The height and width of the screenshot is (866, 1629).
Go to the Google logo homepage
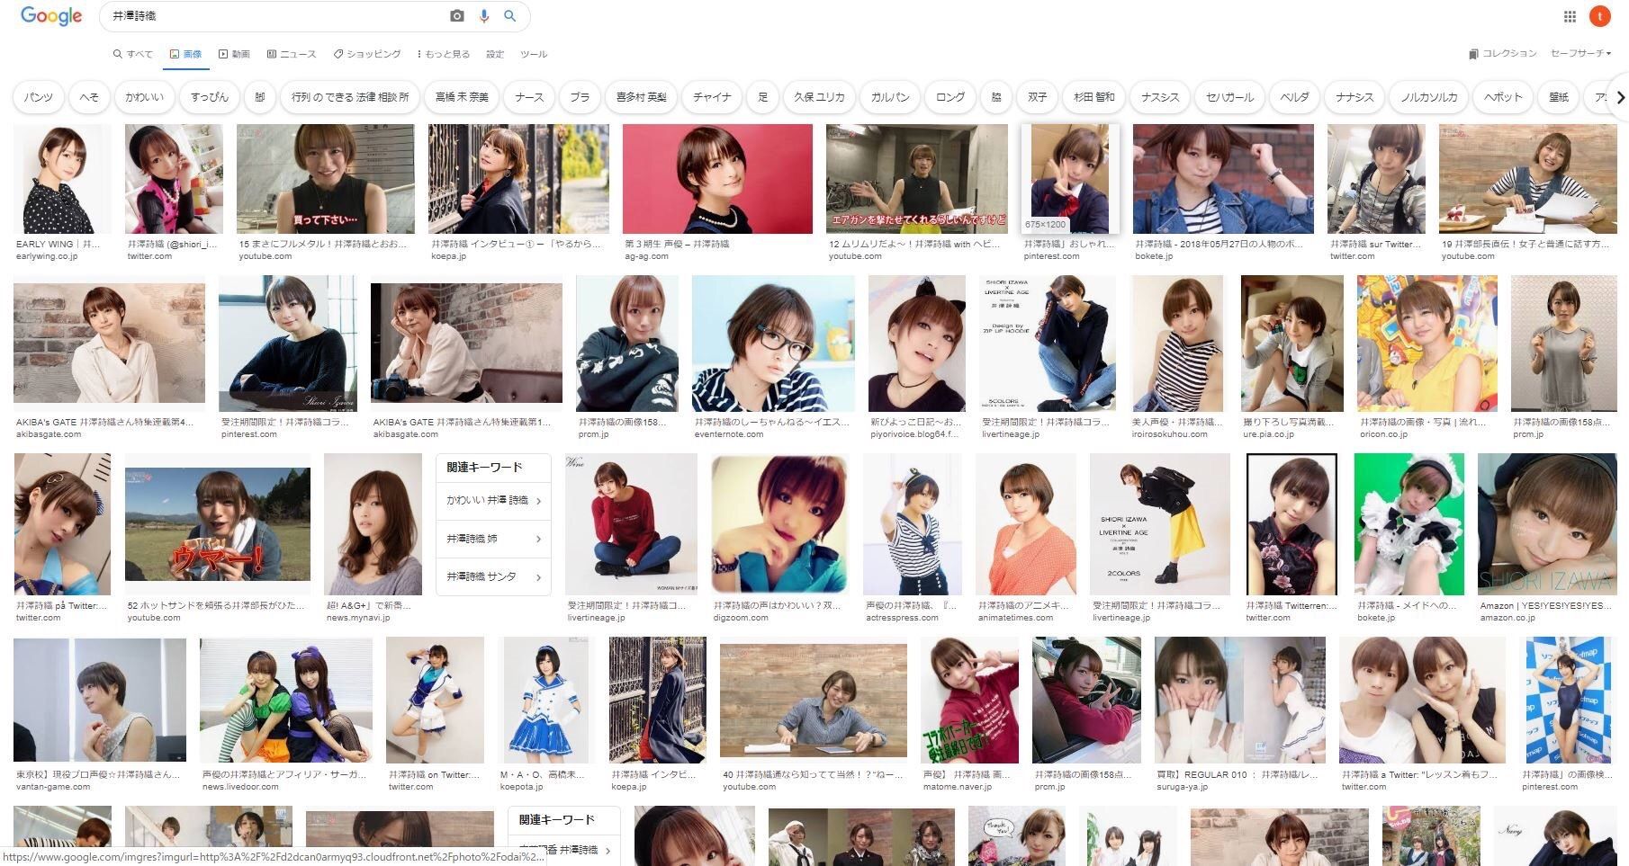tap(51, 16)
